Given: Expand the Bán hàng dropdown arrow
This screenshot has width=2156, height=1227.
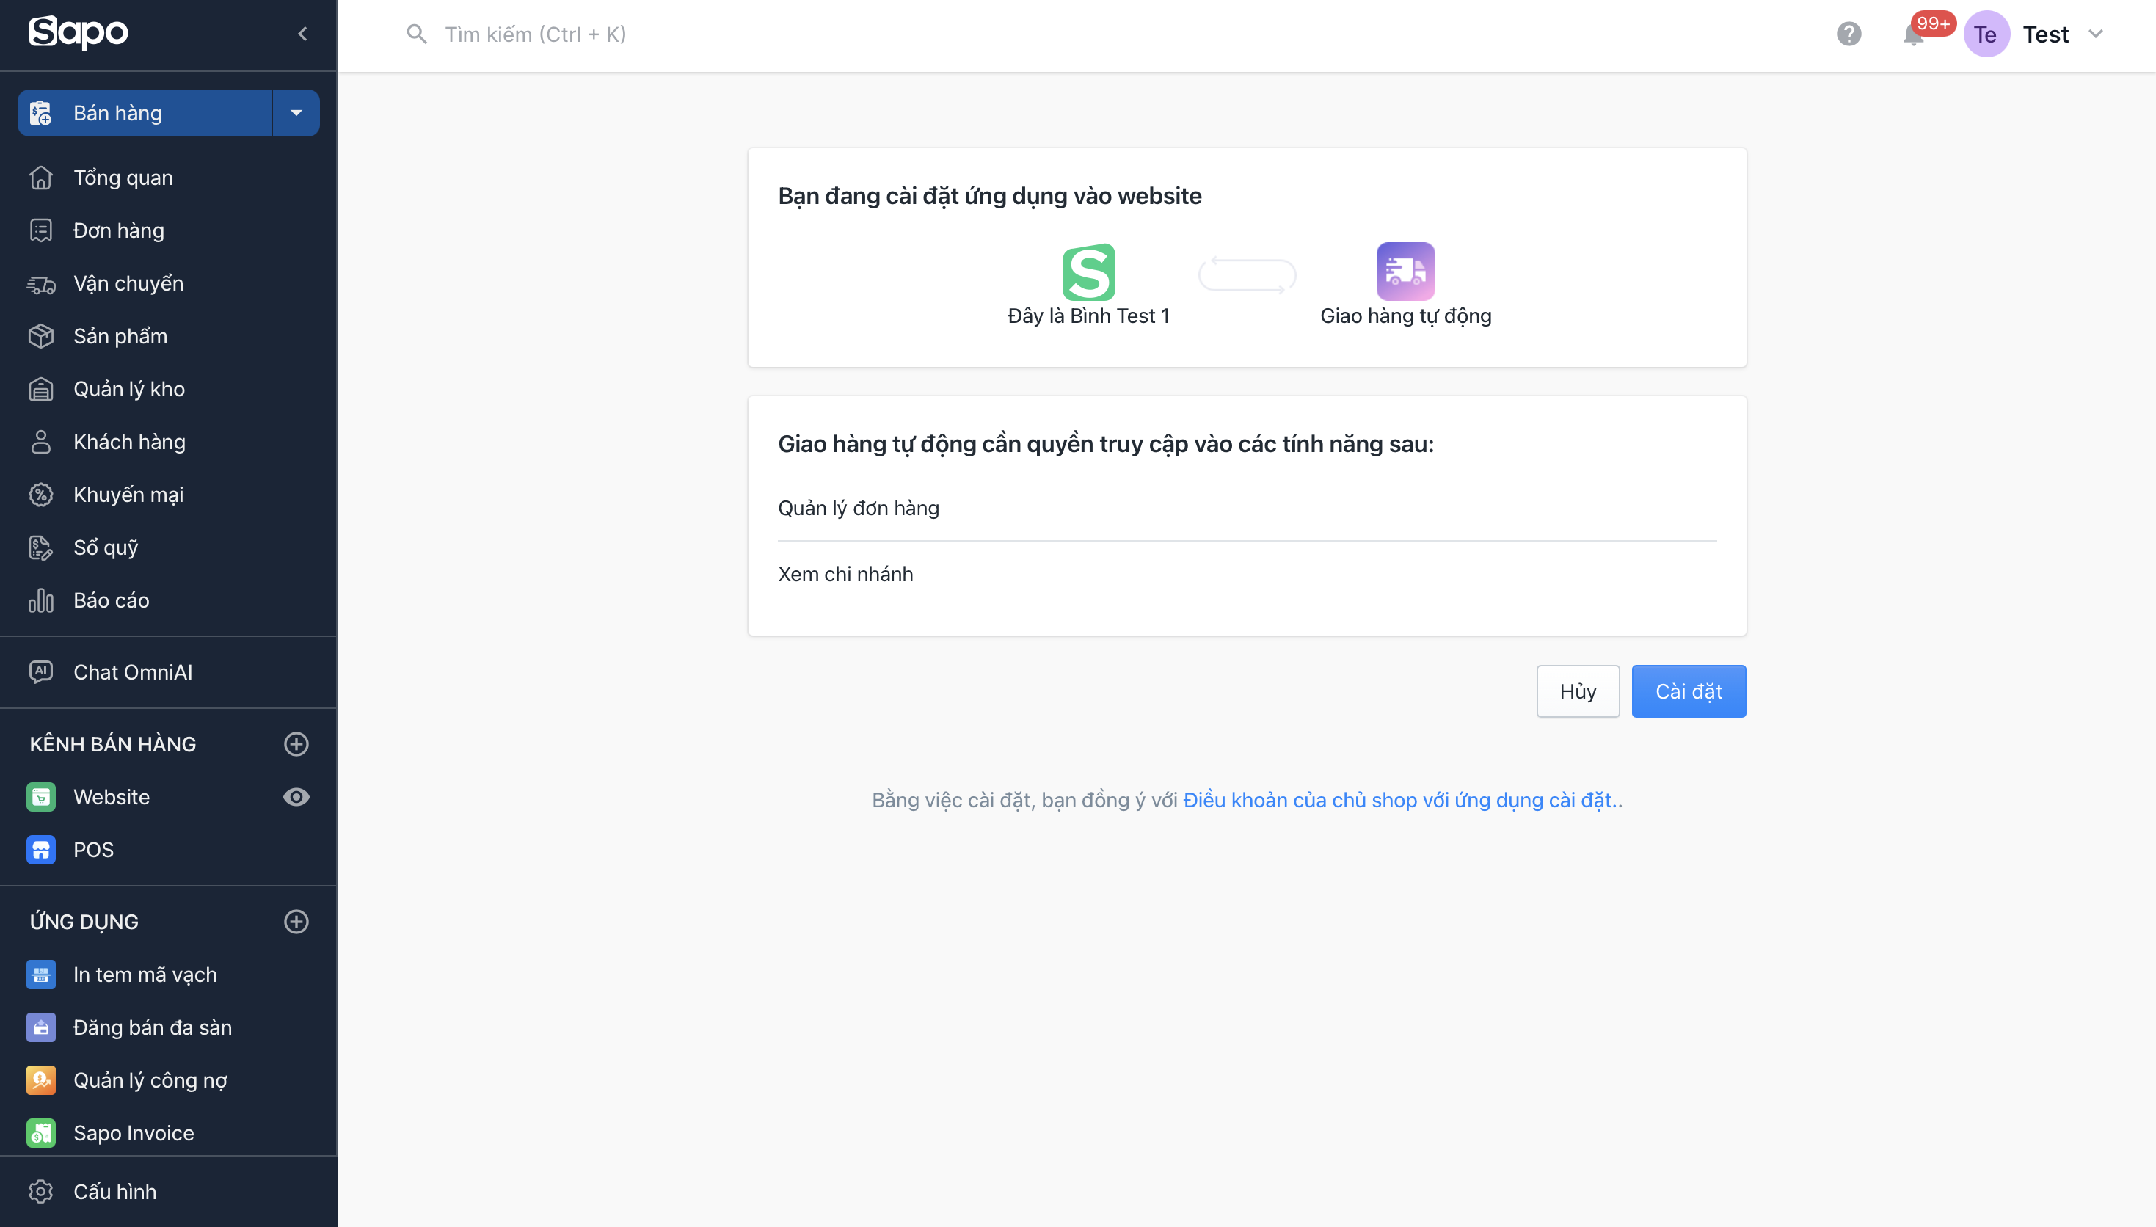Looking at the screenshot, I should 296,113.
